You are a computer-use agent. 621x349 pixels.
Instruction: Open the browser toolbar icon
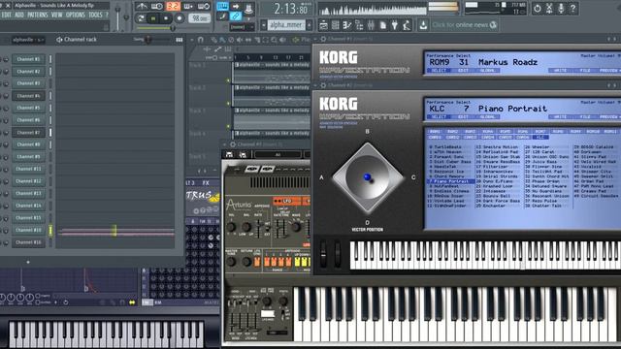[359, 25]
